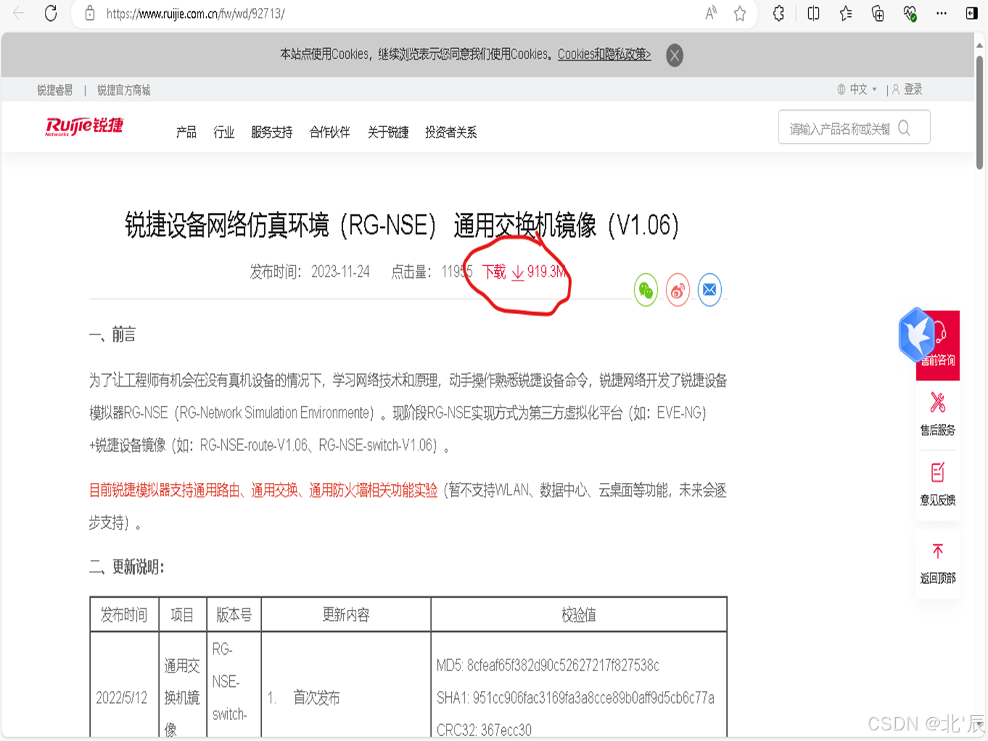Open browser extensions icon
The image size is (988, 741).
pyautogui.click(x=779, y=13)
